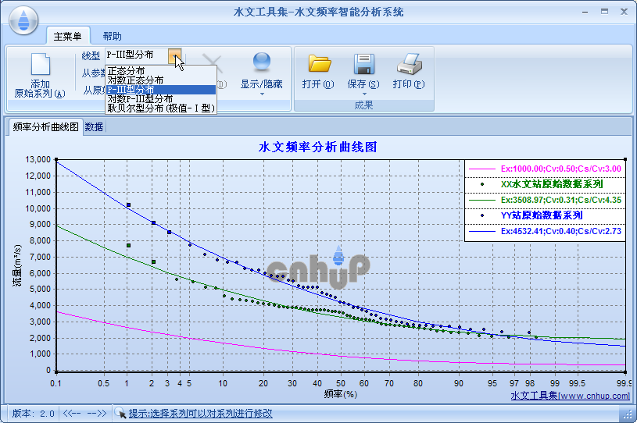The image size is (637, 423).
Task: Pick 耿贝尔型分布 (极值-I型) option
Action: click(x=159, y=108)
